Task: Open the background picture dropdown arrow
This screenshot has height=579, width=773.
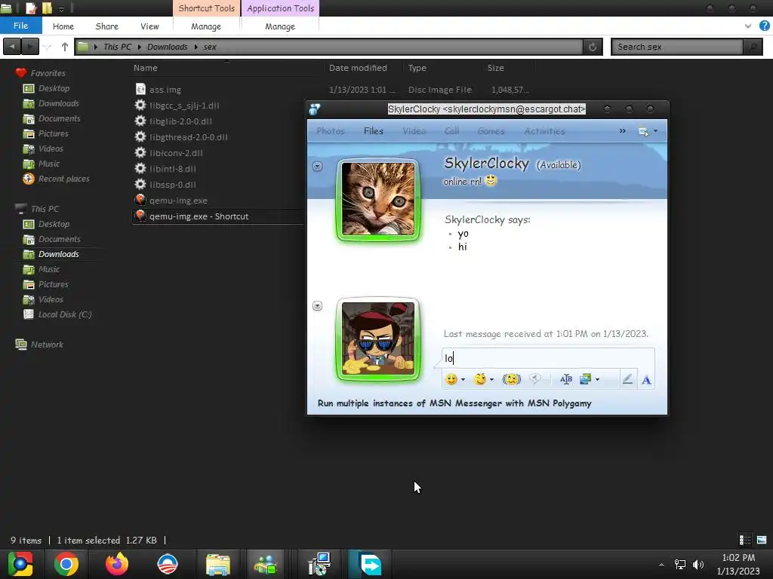Action: tap(597, 380)
